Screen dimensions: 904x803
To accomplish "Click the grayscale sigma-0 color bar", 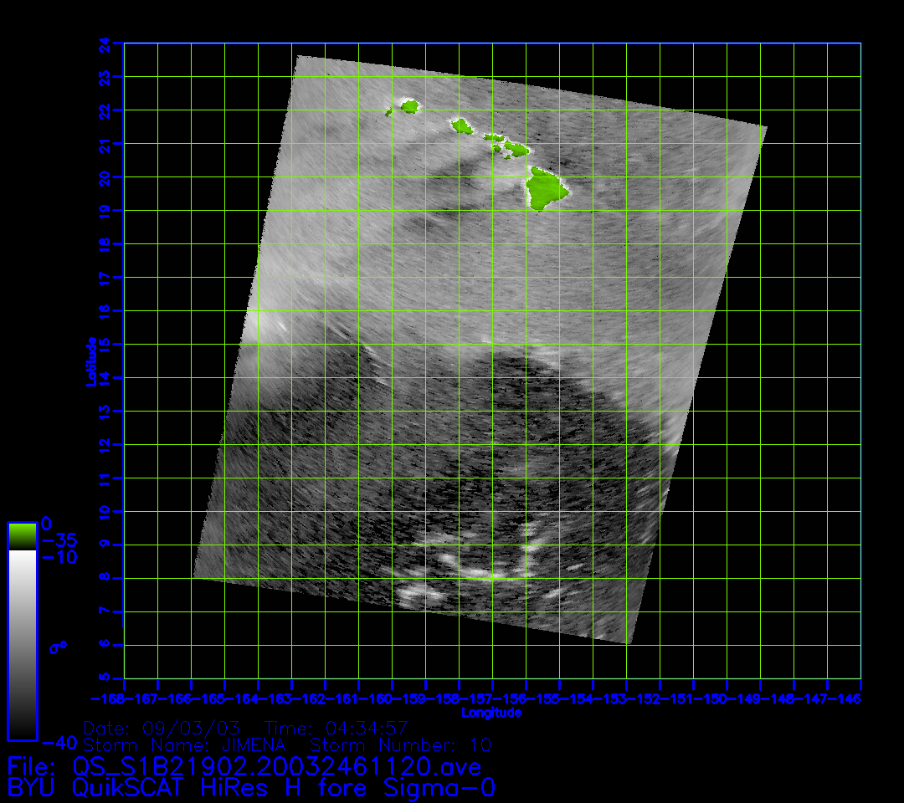I will coord(22,644).
